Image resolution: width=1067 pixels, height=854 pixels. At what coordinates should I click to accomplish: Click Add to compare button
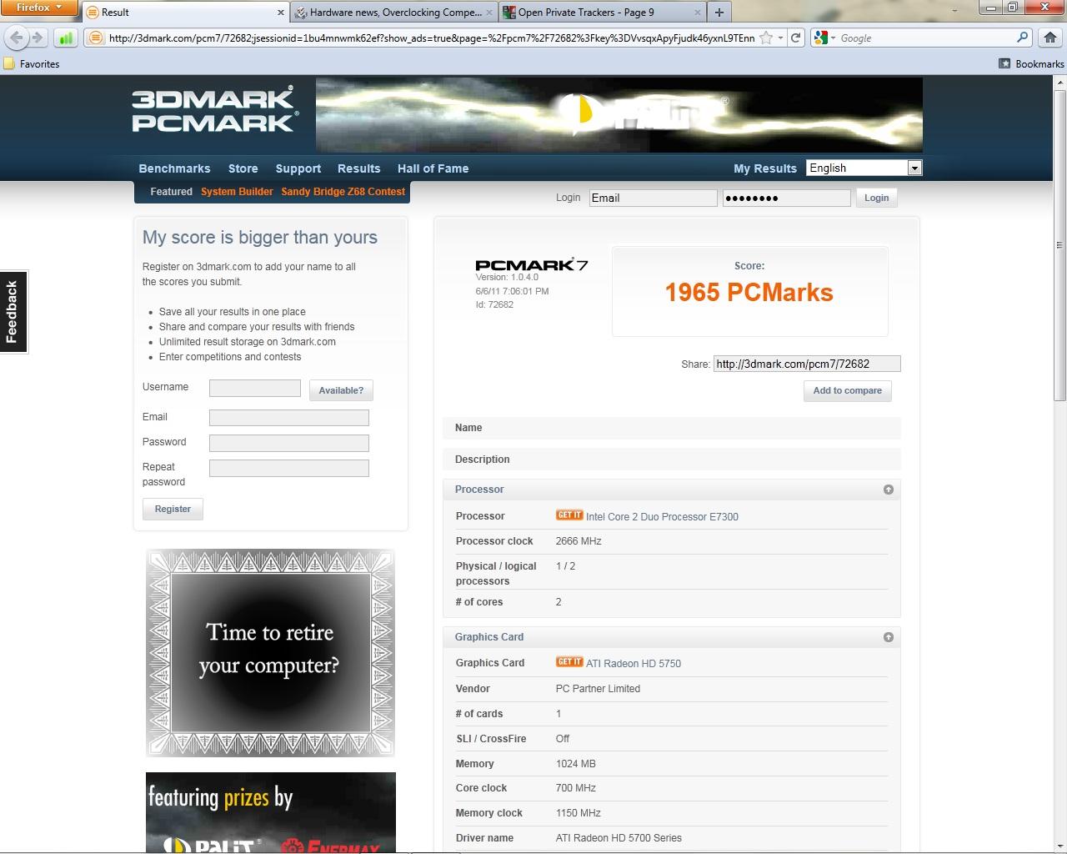pos(847,390)
